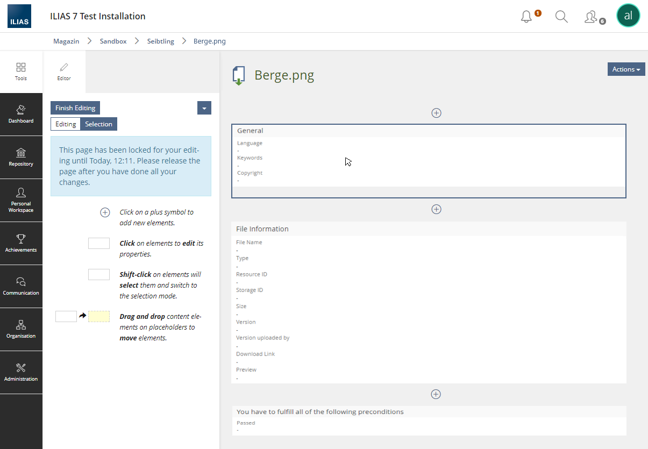Go to Sandbox in breadcrumbs
Viewport: 648px width, 449px height.
click(113, 41)
